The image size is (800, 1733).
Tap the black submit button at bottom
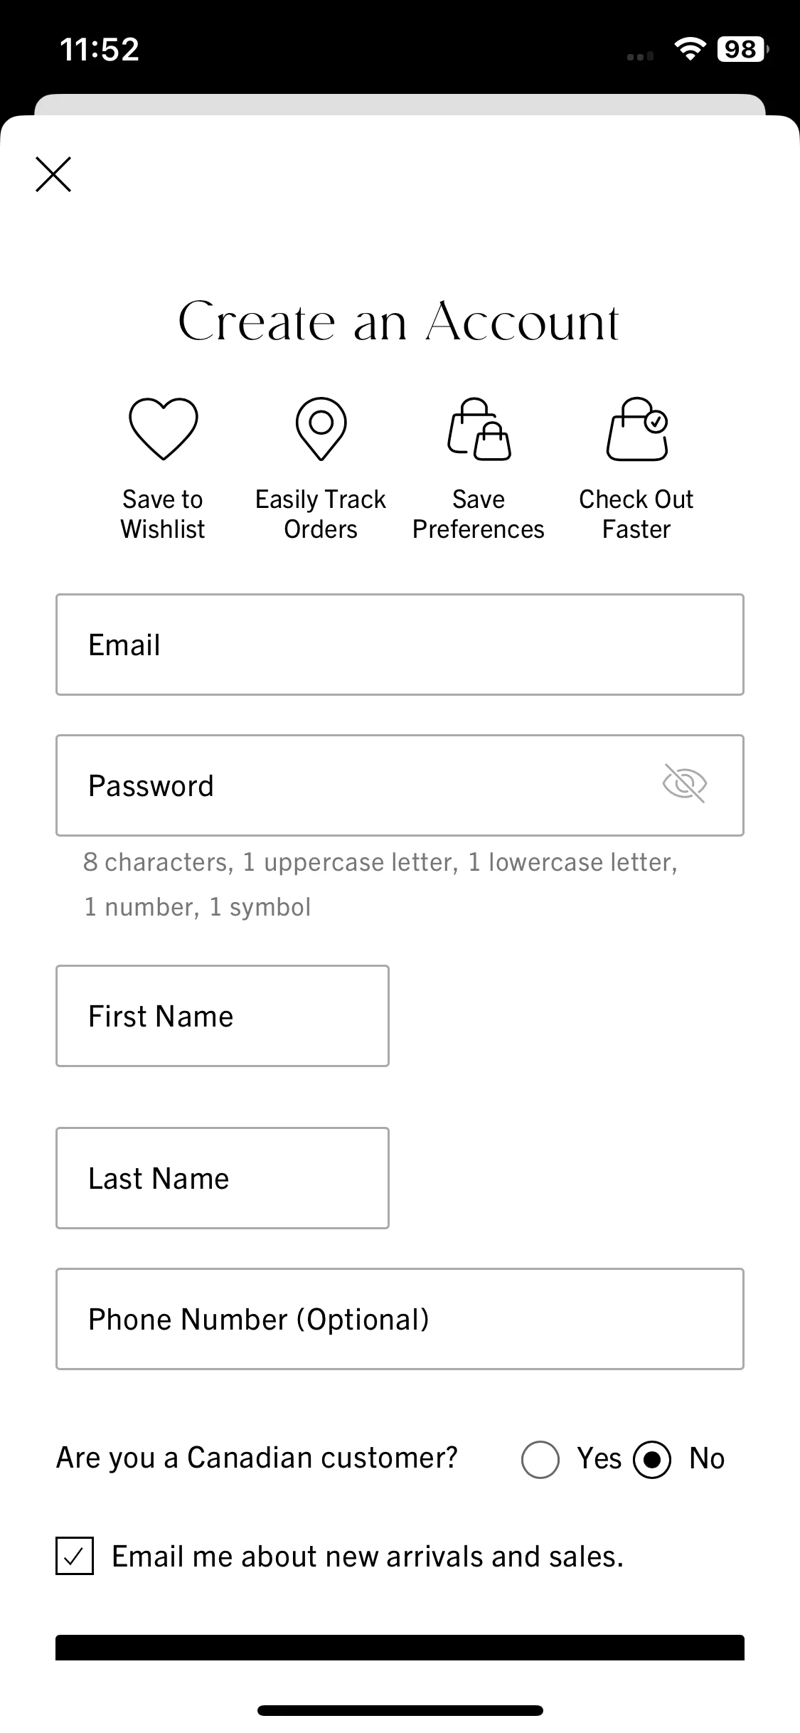400,1648
